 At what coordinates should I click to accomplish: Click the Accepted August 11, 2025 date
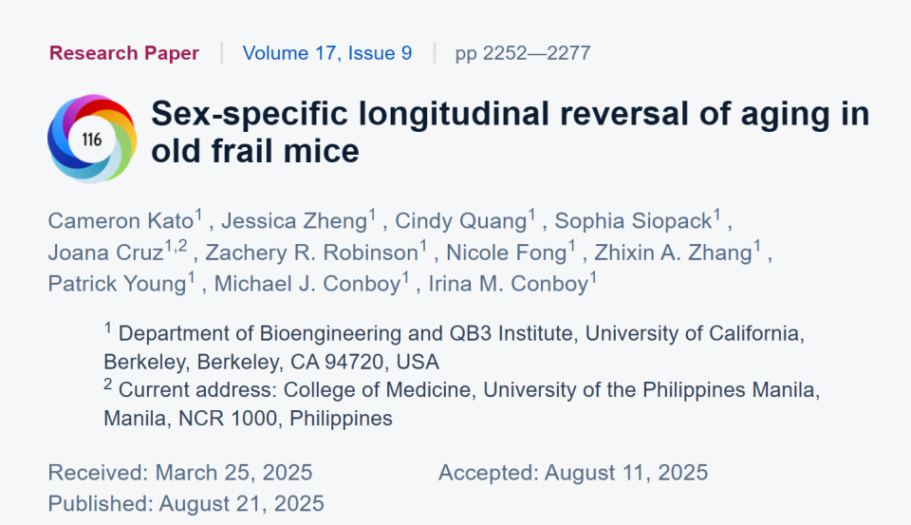tap(573, 473)
